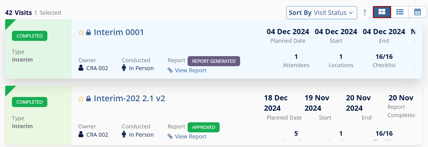This screenshot has height=147, width=428.
Task: Star the Interim-202 2.1 v2 visit
Action: click(x=81, y=99)
